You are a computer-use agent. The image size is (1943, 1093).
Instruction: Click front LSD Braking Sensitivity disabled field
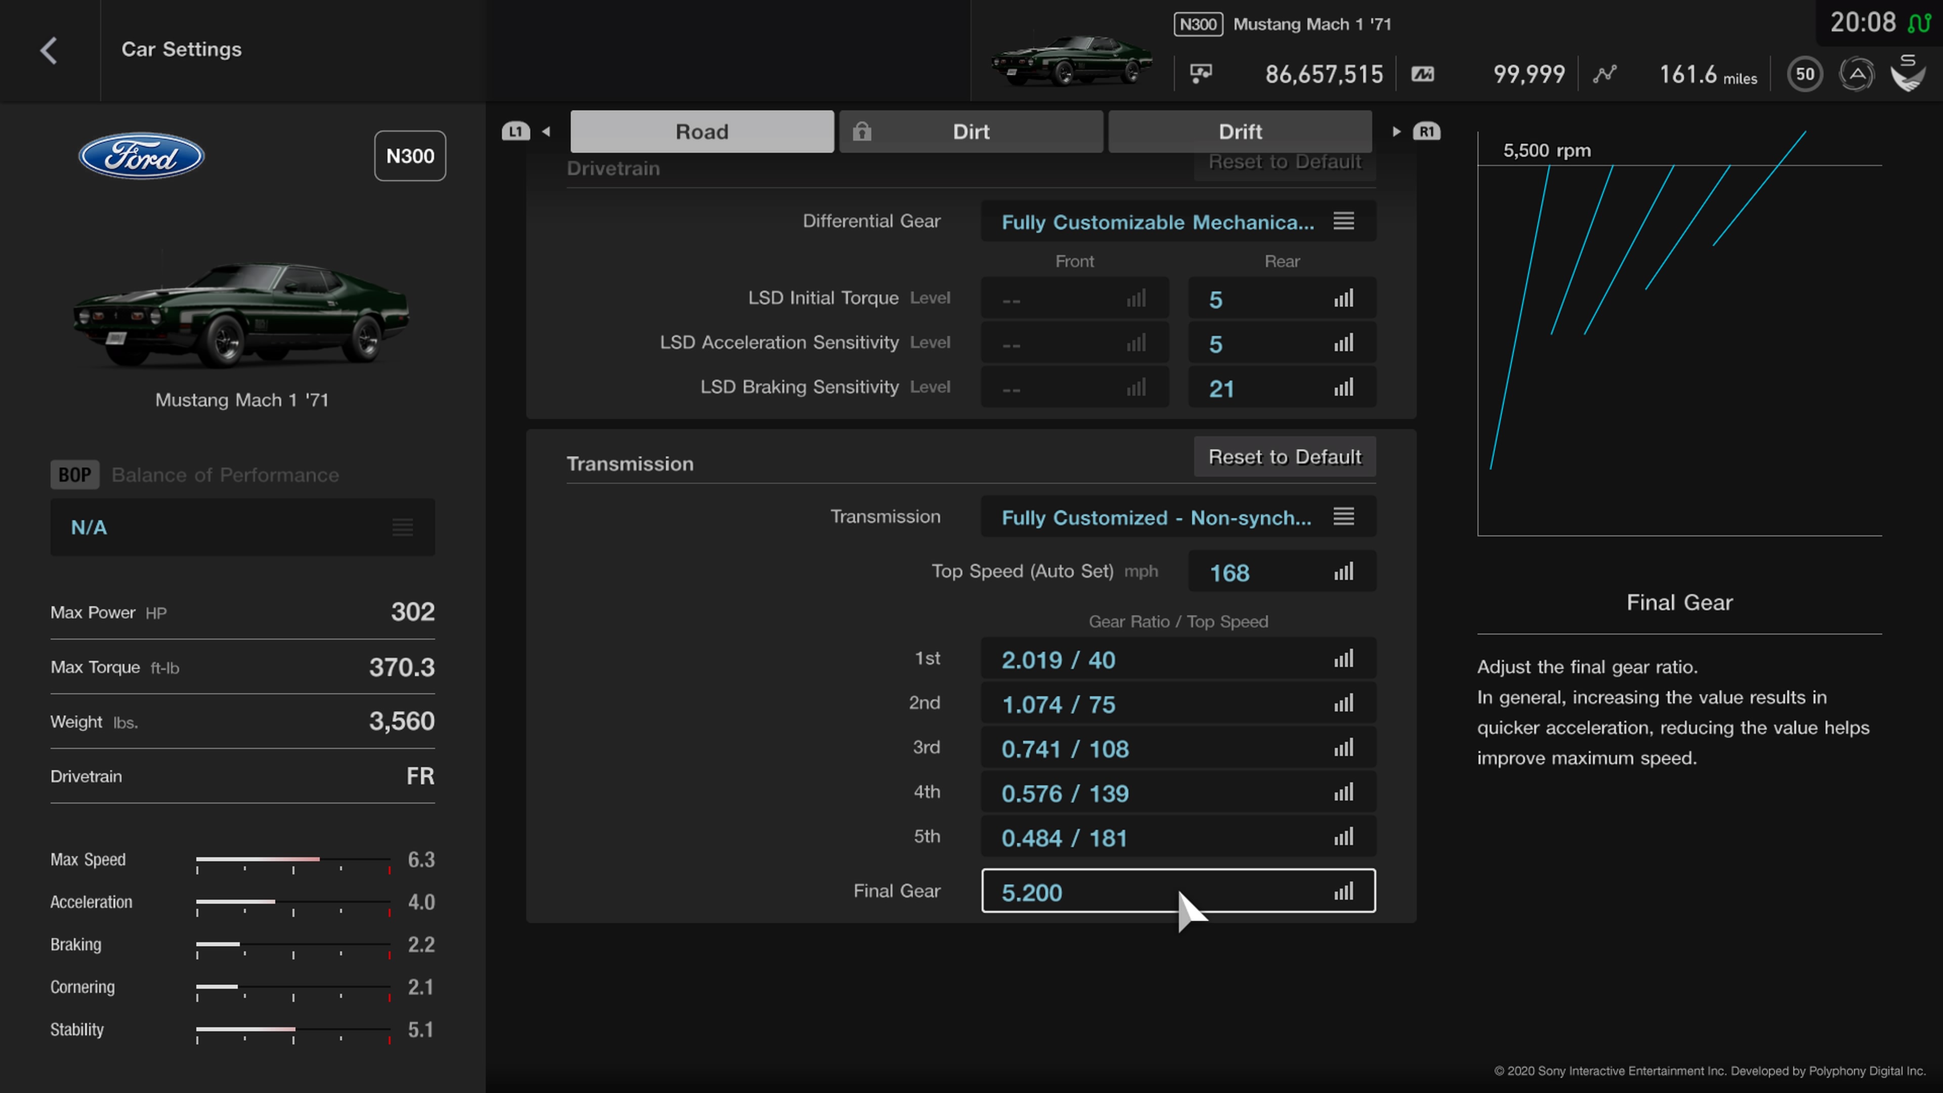tap(1075, 387)
